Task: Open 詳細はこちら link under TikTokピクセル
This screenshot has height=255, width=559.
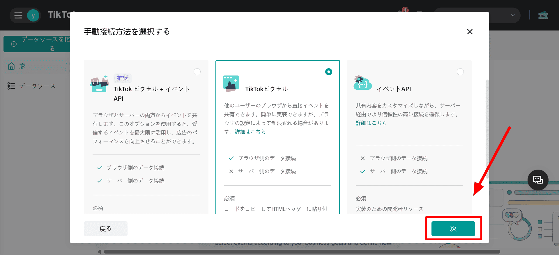Action: click(250, 132)
